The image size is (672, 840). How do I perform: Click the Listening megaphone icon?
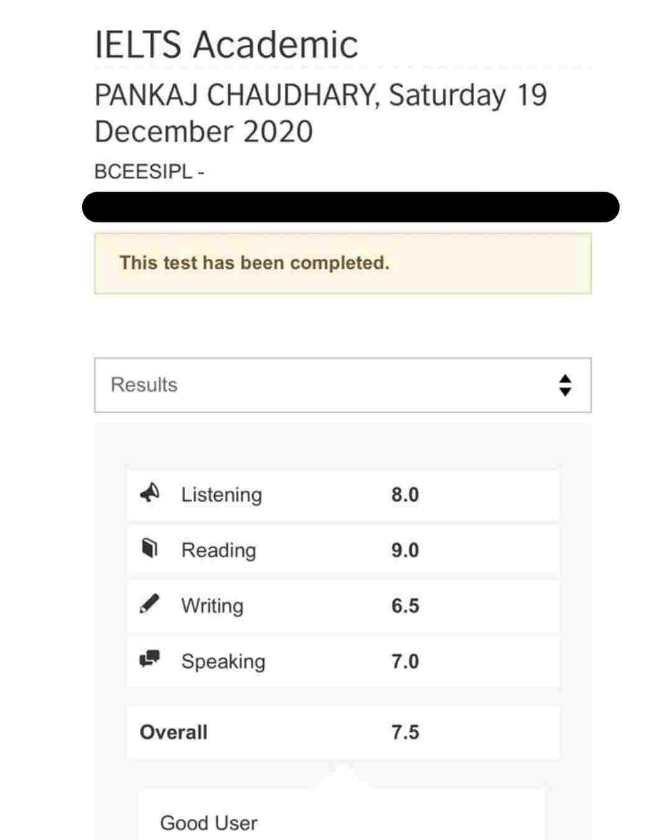149,493
